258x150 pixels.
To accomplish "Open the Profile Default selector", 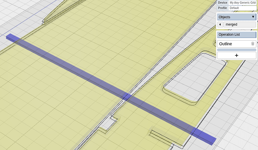I will [x=243, y=8].
